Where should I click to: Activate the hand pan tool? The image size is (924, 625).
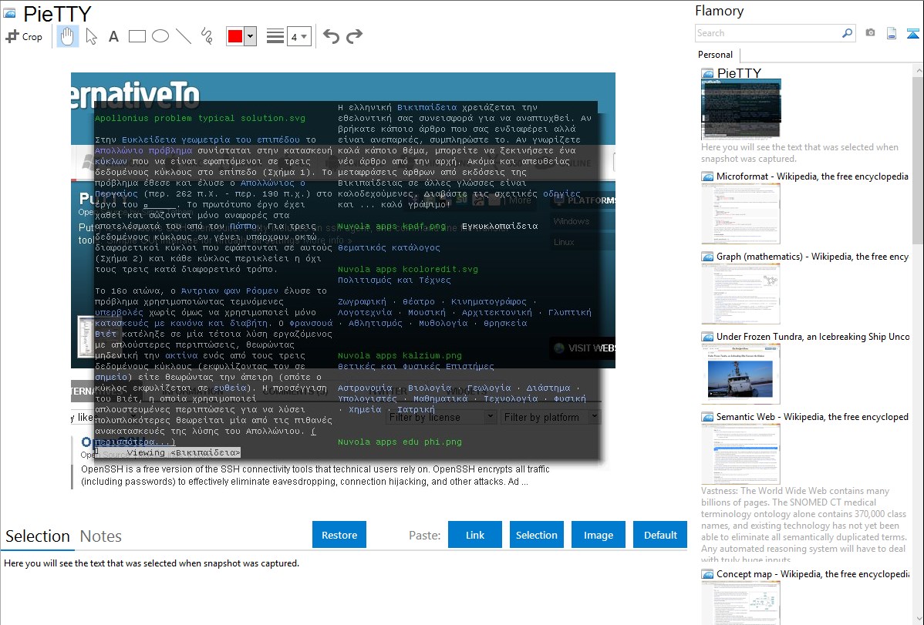point(68,36)
